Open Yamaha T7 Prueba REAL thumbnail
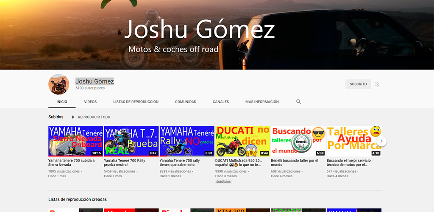This screenshot has width=434, height=212. pyautogui.click(x=131, y=141)
